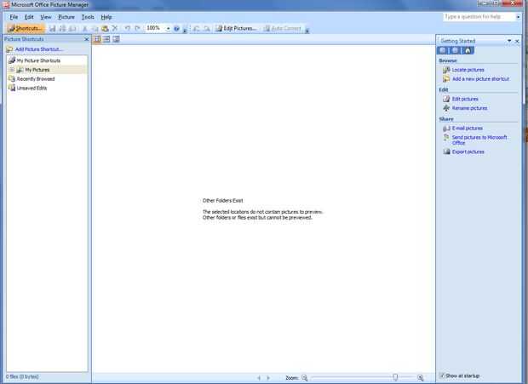Screen dimensions: 528x384
Task: Select the Unsaved Edits item
Action: point(32,89)
